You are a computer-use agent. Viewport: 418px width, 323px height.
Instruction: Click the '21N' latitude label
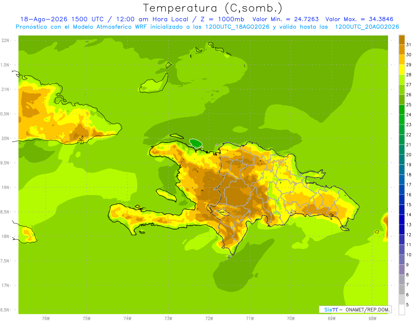pos(6,89)
